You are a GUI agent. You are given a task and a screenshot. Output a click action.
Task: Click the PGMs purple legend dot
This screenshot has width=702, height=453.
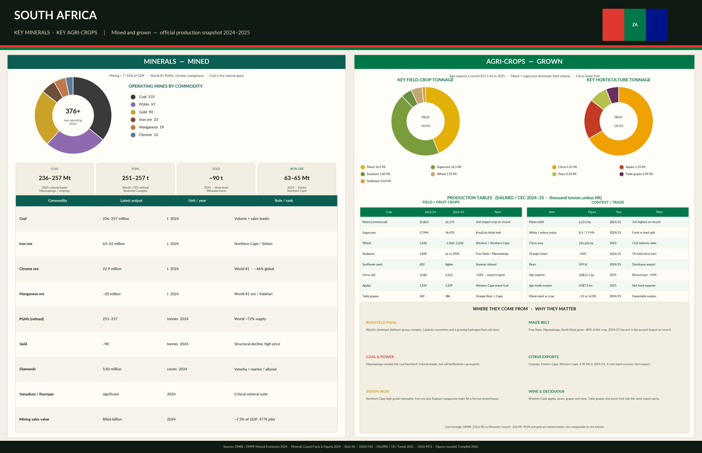coord(133,105)
